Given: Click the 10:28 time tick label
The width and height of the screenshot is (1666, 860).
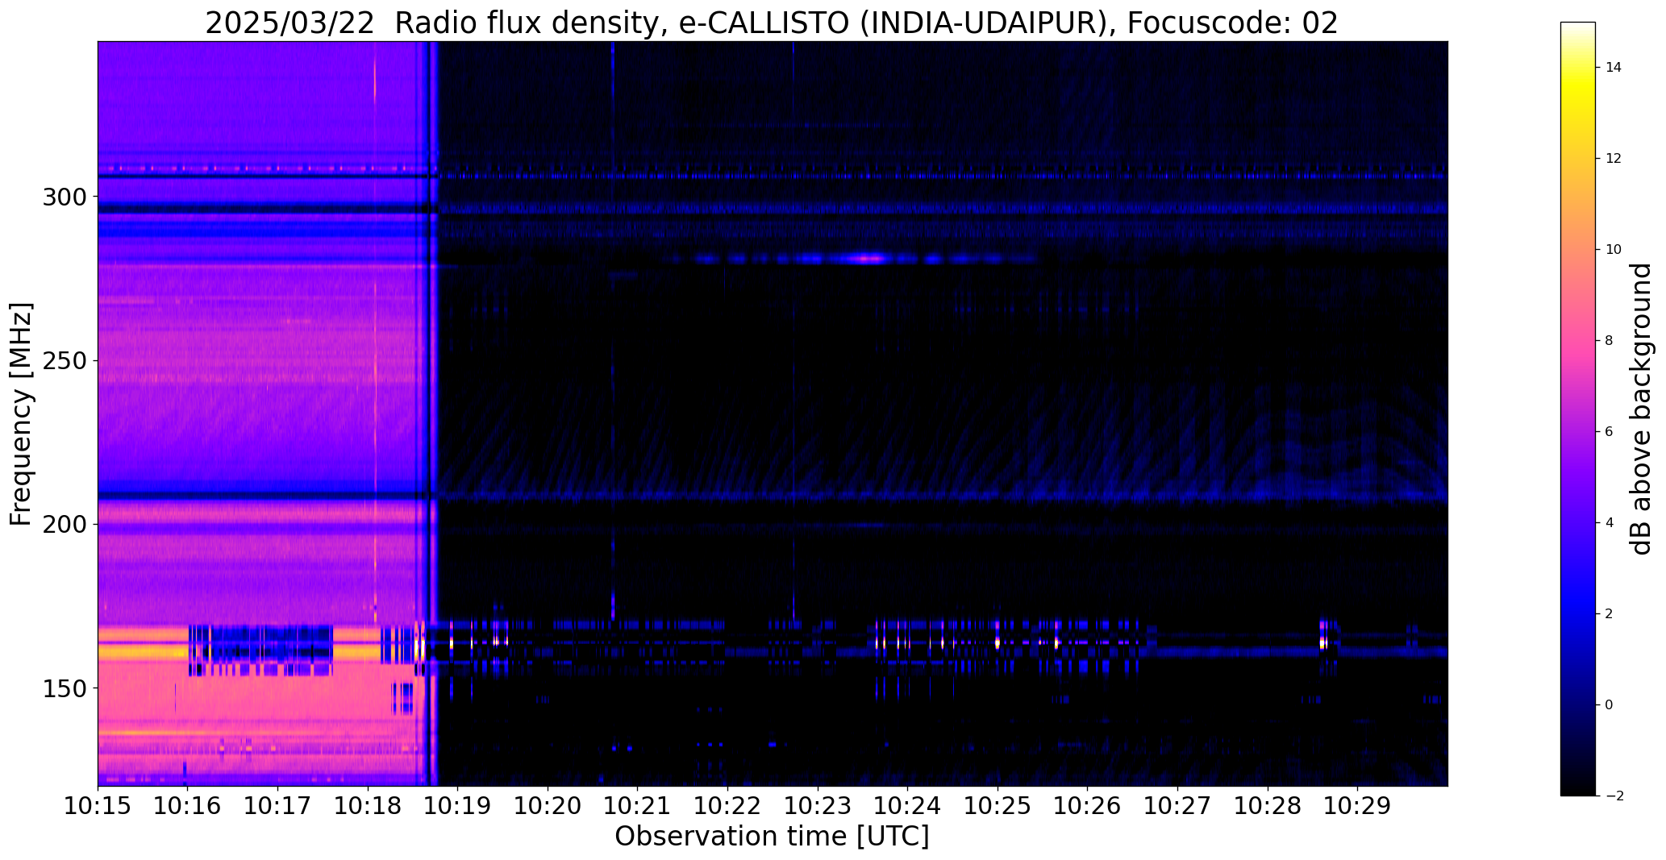Looking at the screenshot, I should [x=1268, y=805].
